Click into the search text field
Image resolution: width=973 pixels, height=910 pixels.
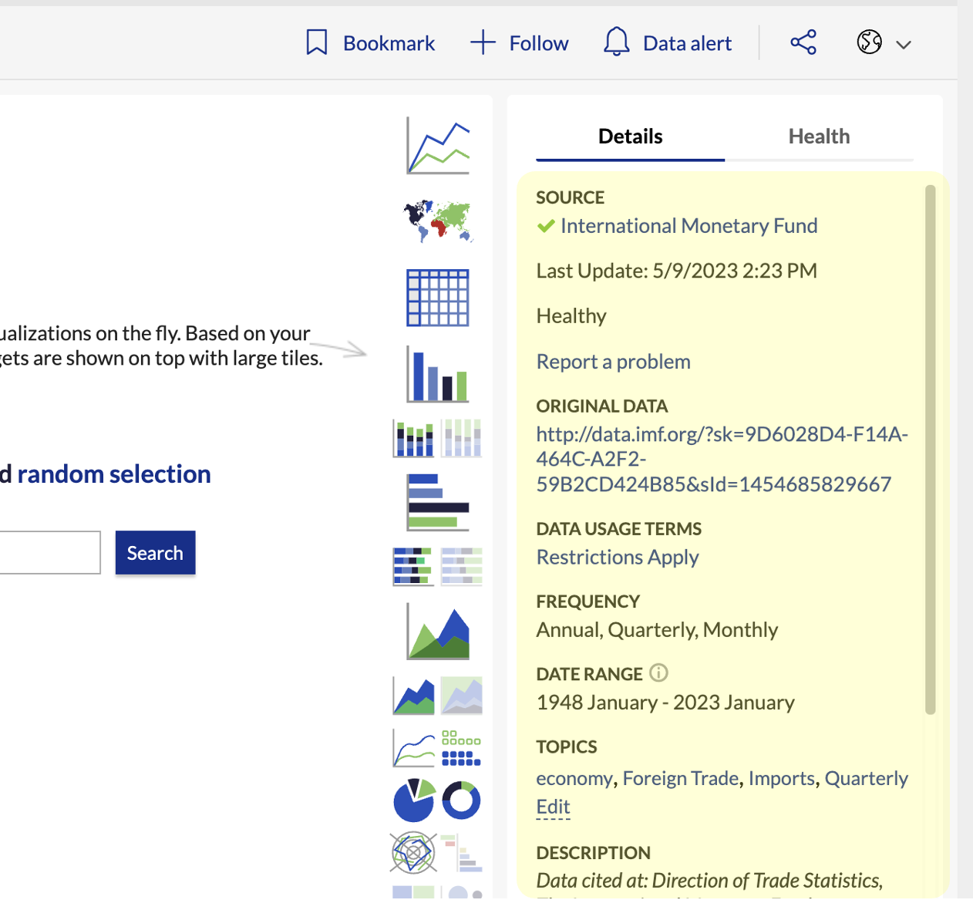pos(49,552)
